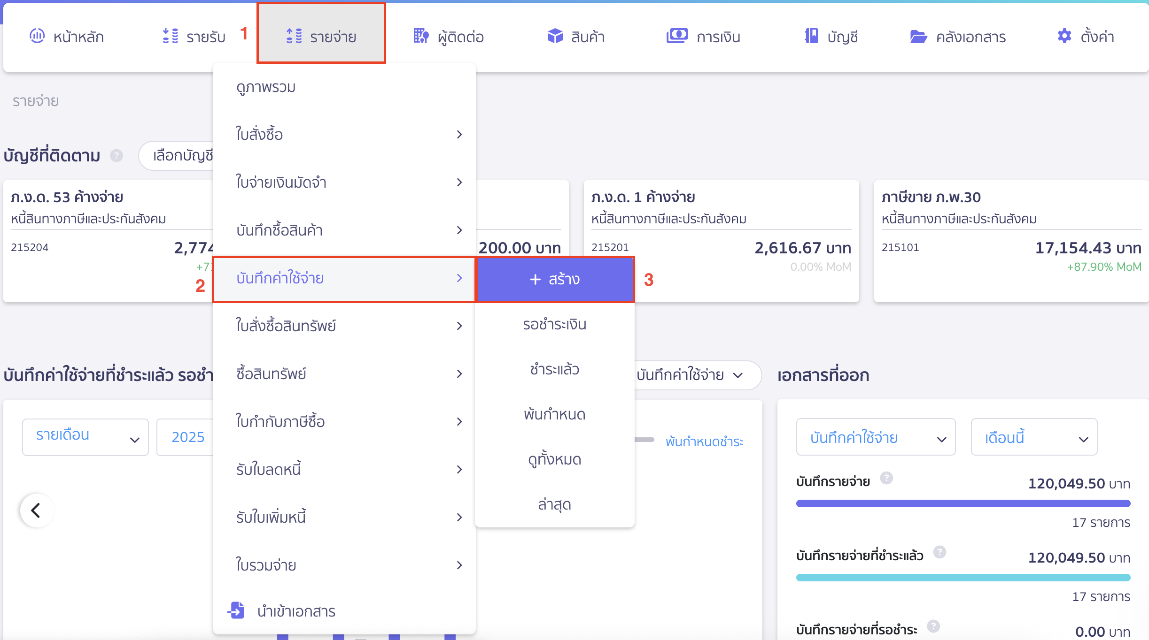Open บันทึกค่าใช้จ่าย dropdown in เอกสารที่ออก
This screenshot has height=640, width=1149.
pyautogui.click(x=876, y=437)
